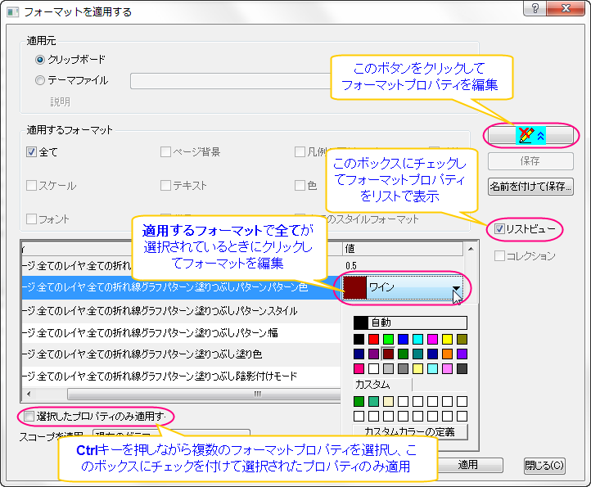Click the 保存 button
This screenshot has height=487, width=591.
(x=530, y=161)
